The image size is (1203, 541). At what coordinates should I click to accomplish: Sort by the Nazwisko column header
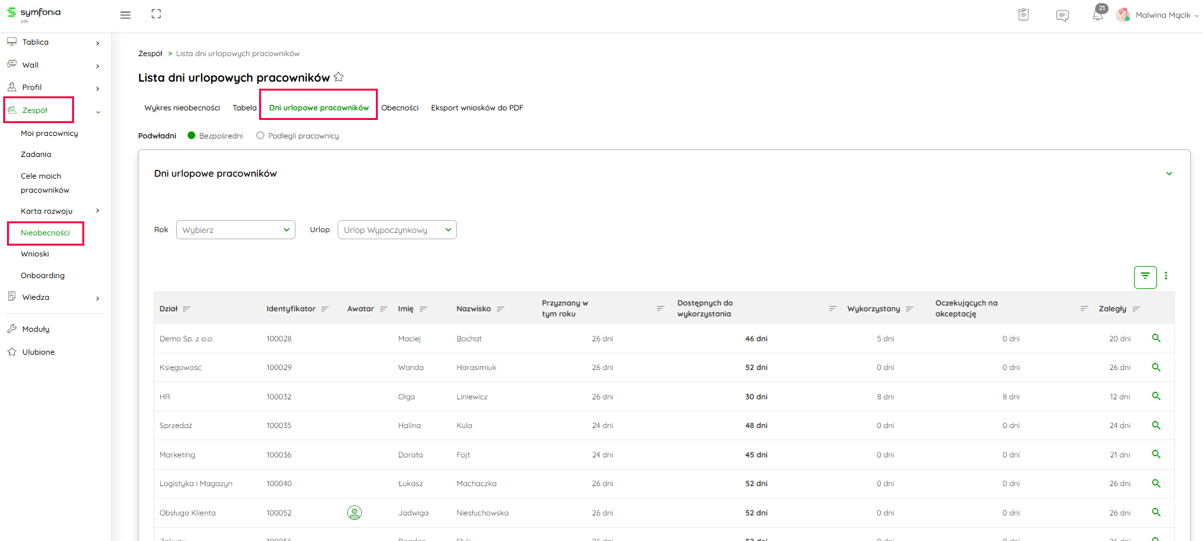(474, 309)
